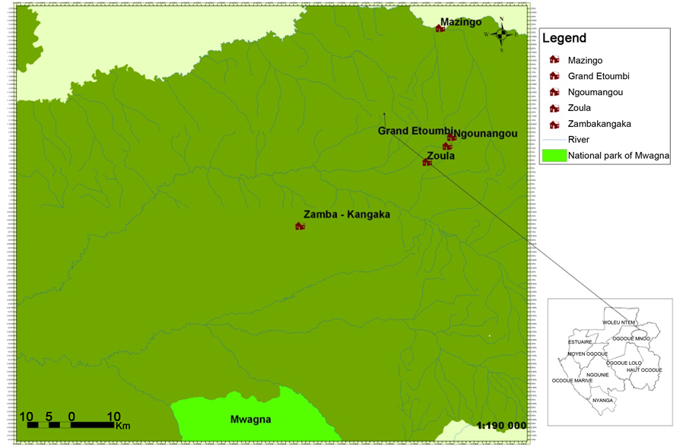Click the Mazingo village marker on the map
Screen dimensions: 686x447
pyautogui.click(x=440, y=28)
